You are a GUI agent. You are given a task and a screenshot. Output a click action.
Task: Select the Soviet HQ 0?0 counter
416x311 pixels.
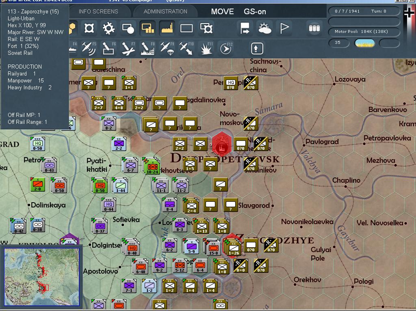[x=231, y=83]
